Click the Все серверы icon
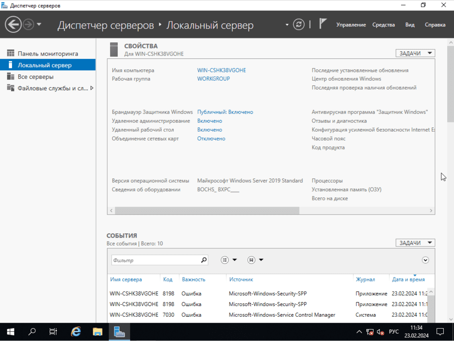 click(10, 76)
